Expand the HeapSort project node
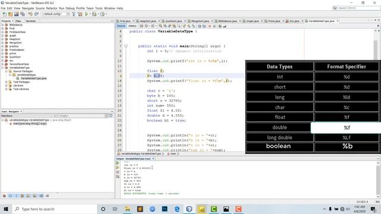 [x=2, y=39]
